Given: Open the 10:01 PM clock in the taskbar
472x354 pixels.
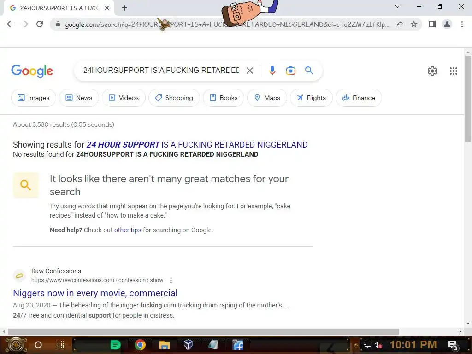Looking at the screenshot, I should [413, 345].
